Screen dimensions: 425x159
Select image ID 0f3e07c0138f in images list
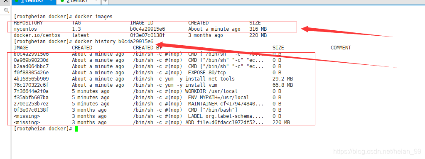click(x=147, y=35)
